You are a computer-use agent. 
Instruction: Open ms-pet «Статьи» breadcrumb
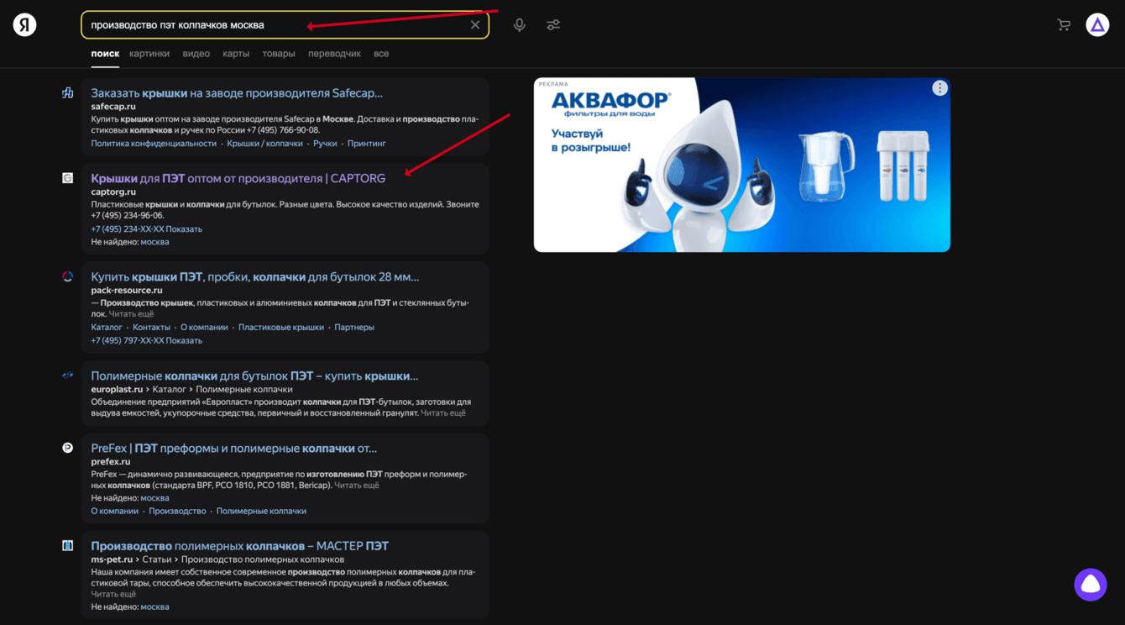click(x=158, y=559)
